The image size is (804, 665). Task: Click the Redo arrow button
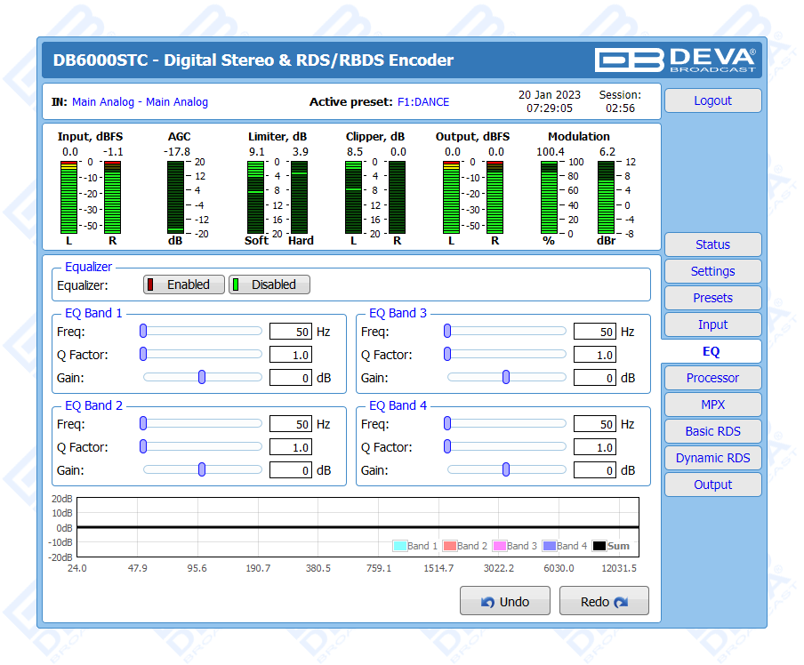click(x=604, y=602)
